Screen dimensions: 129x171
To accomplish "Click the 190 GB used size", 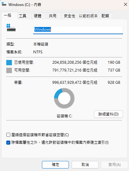I will (114, 62).
